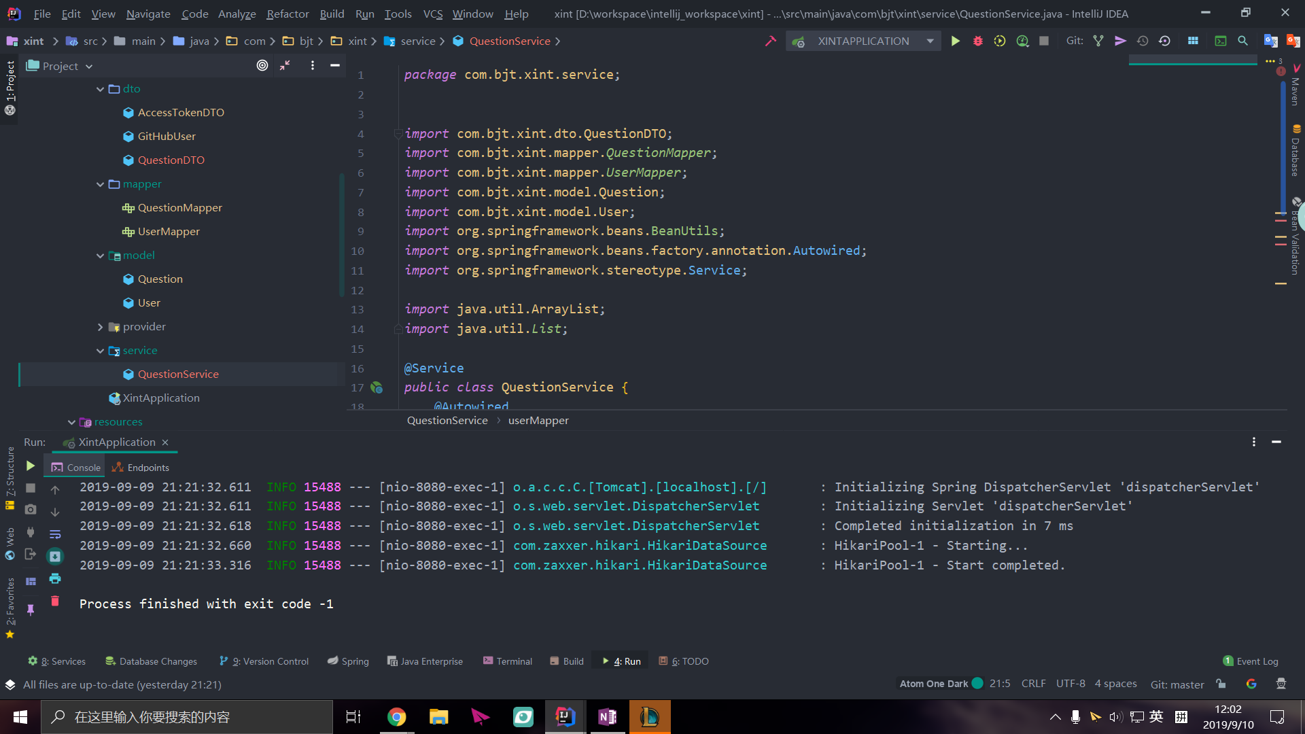1305x734 pixels.
Task: Expand the provider folder
Action: (100, 327)
